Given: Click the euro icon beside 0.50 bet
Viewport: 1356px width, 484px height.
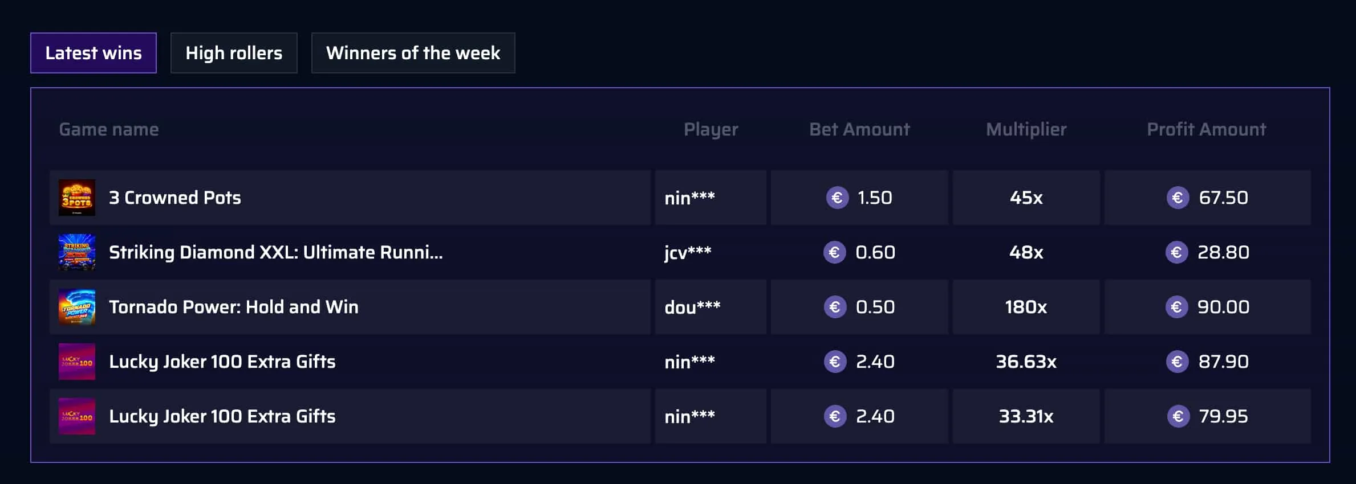Looking at the screenshot, I should 835,307.
